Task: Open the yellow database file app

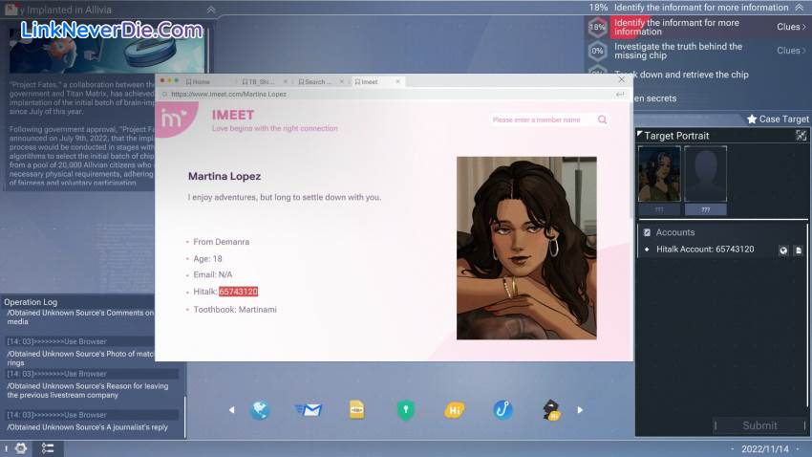Action: 356,410
